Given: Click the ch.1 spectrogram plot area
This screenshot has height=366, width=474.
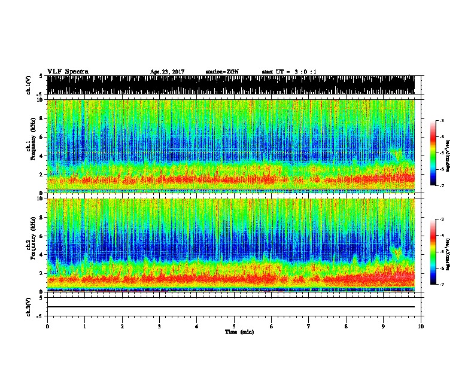Looking at the screenshot, I should (x=231, y=146).
